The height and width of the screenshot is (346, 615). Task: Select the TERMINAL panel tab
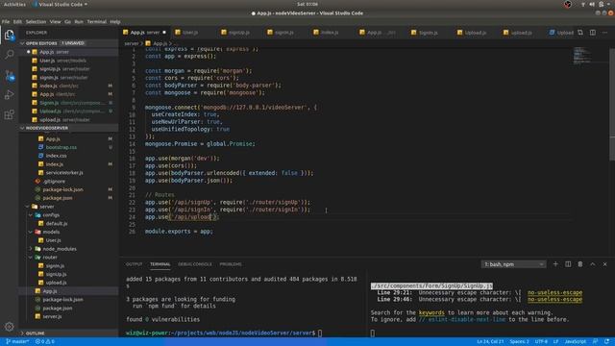pos(160,264)
